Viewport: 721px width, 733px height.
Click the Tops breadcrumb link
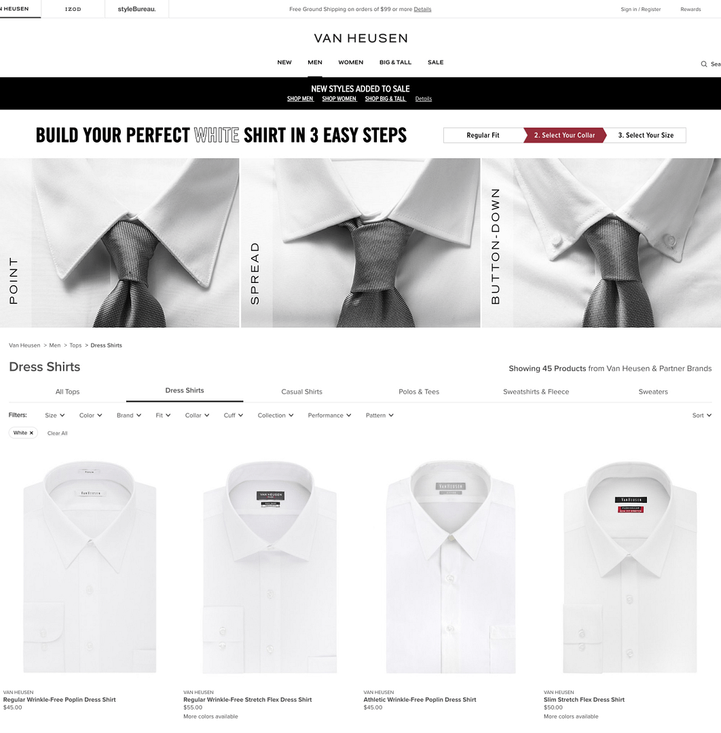coord(75,345)
